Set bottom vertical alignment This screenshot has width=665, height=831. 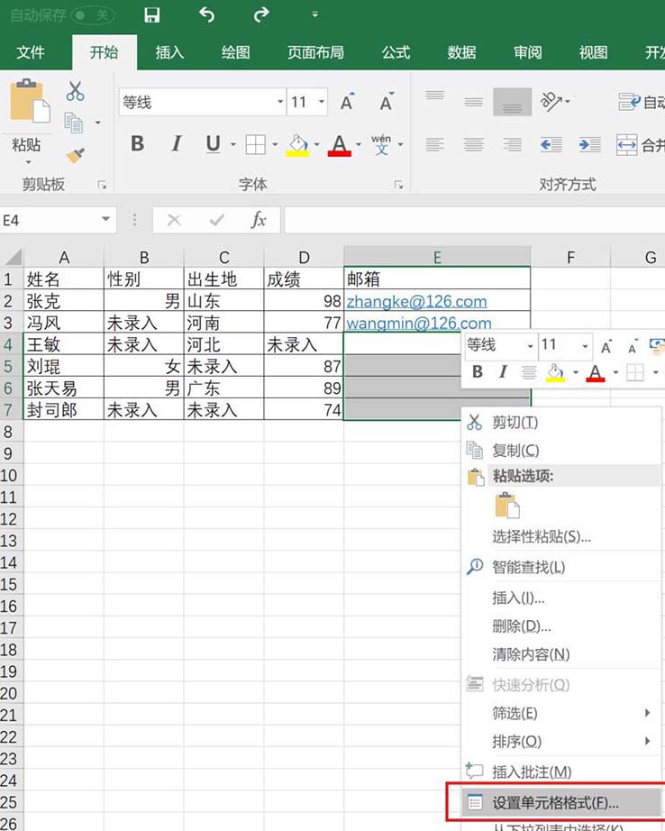pos(512,102)
